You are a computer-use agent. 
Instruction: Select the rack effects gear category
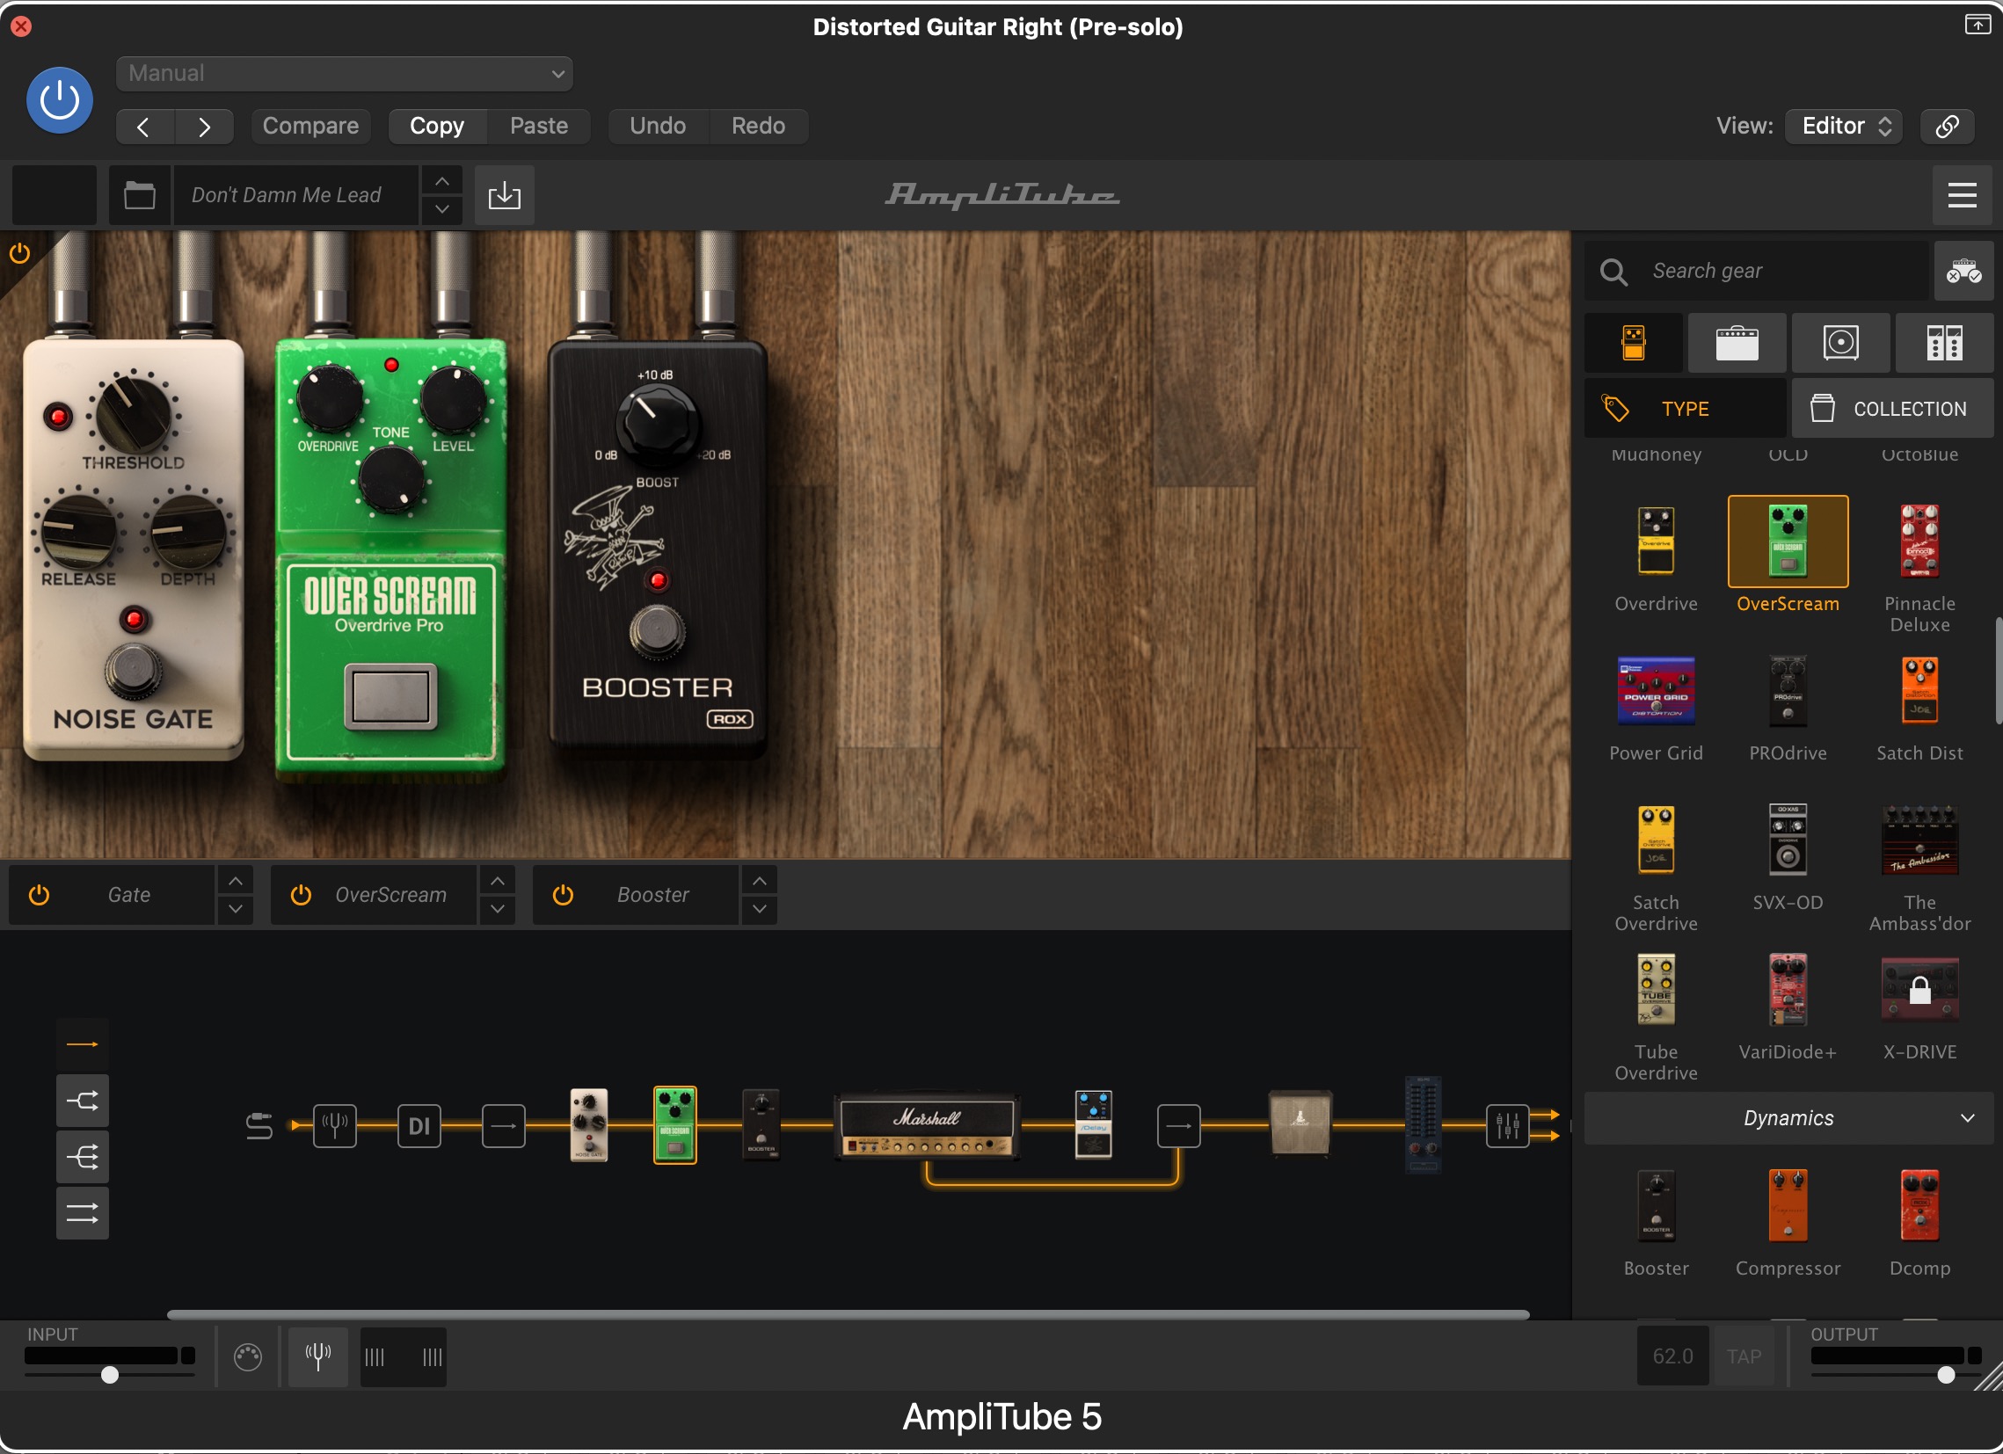[1944, 343]
